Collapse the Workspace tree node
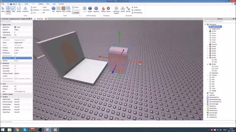This screenshot has width=236, height=132. tap(205, 25)
